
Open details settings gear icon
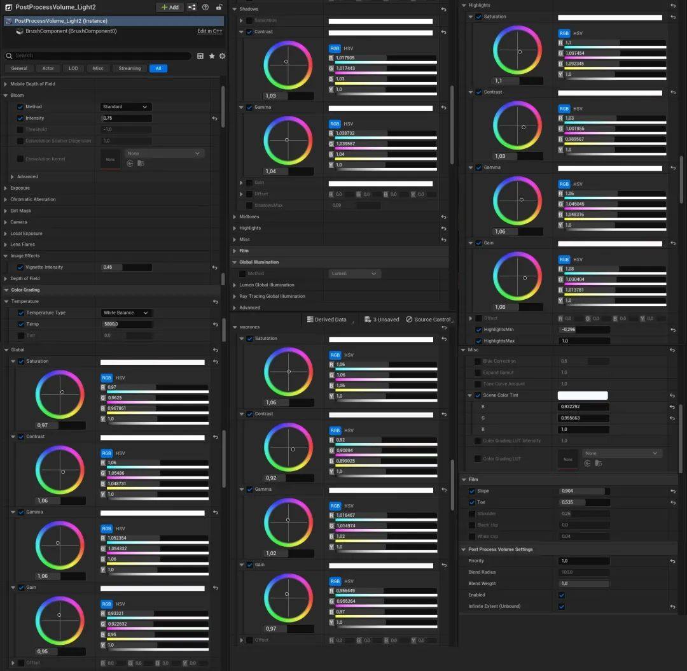[222, 56]
